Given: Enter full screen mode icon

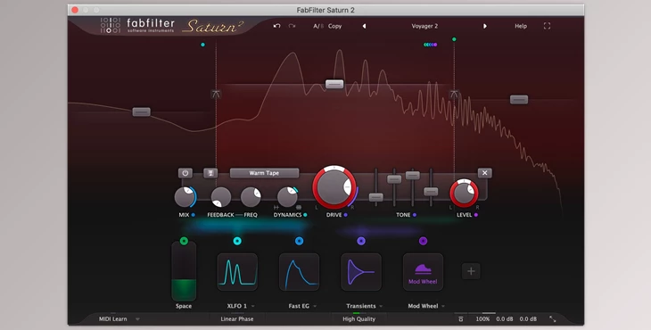Looking at the screenshot, I should point(548,26).
